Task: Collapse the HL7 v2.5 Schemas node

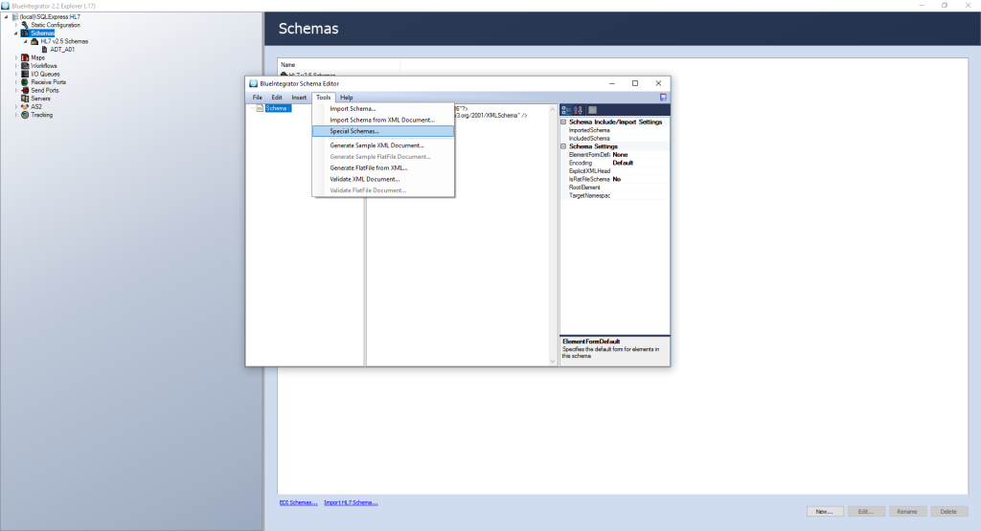Action: (26, 41)
